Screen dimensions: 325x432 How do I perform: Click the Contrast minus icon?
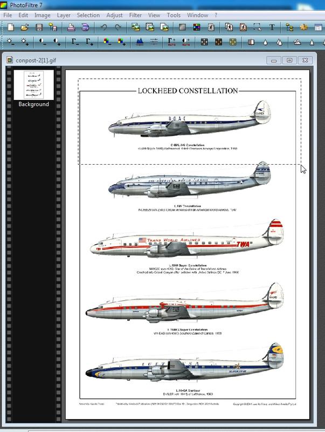click(x=43, y=42)
